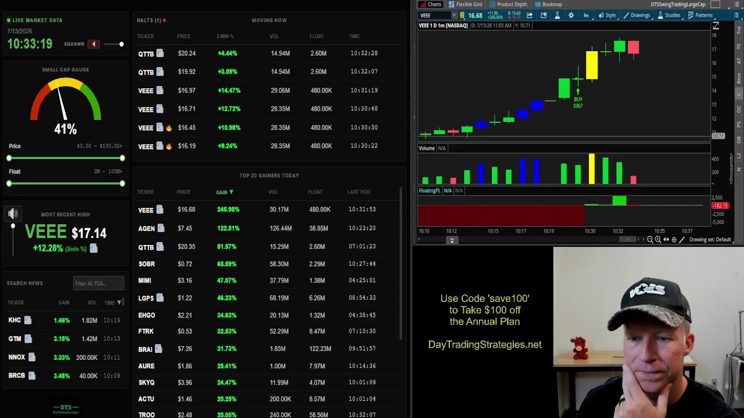Toggle the Btns sidebar tab

point(739,80)
